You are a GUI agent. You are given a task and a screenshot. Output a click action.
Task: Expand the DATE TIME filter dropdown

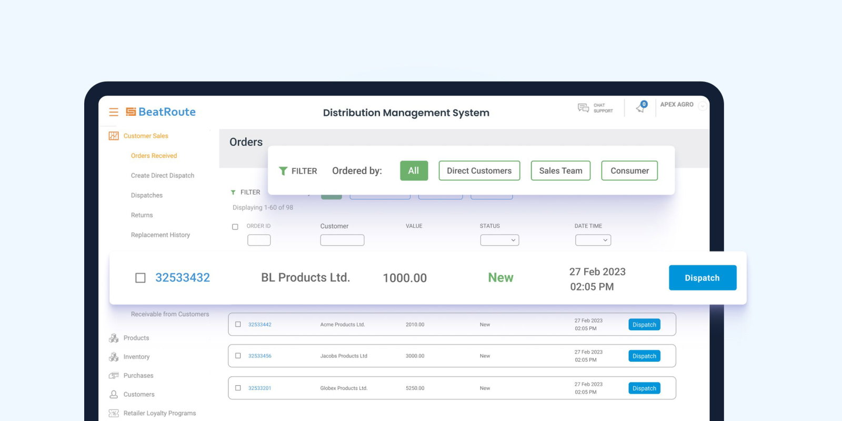tap(593, 240)
